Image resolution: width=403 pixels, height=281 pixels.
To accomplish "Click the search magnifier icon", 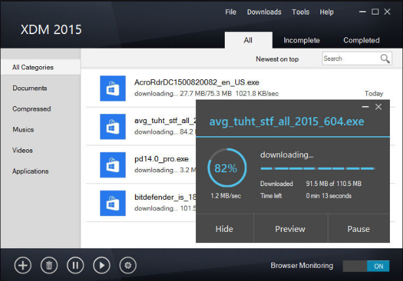I will coord(385,59).
